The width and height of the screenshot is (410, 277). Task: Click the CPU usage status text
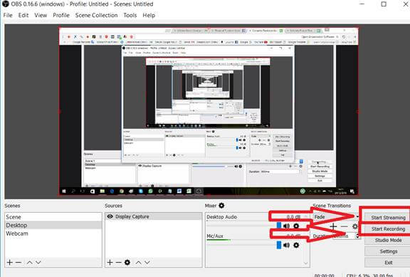coord(369,276)
